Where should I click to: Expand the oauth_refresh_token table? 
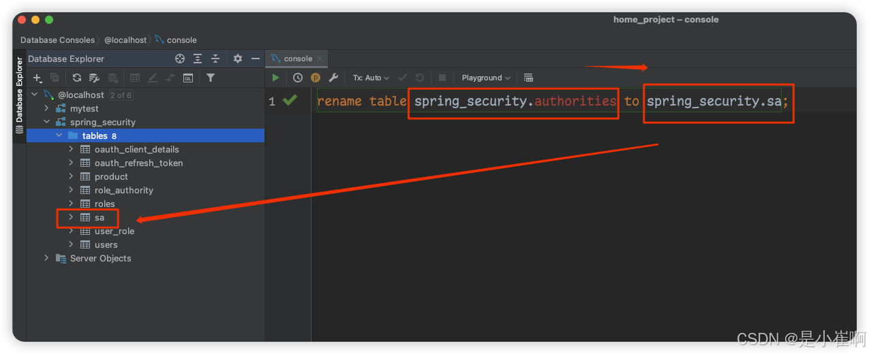coord(71,163)
